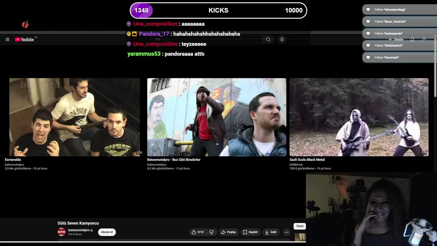Screen dimensions: 437x246
Task: Open batesmotelpro channel under Esmeralda
Action: point(14,164)
